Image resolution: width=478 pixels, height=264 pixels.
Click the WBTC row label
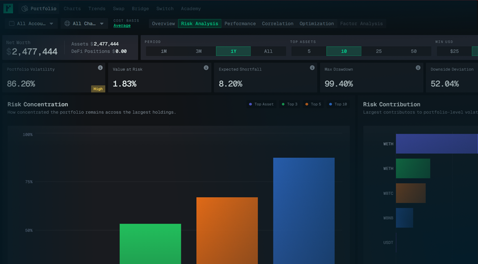[388, 193]
